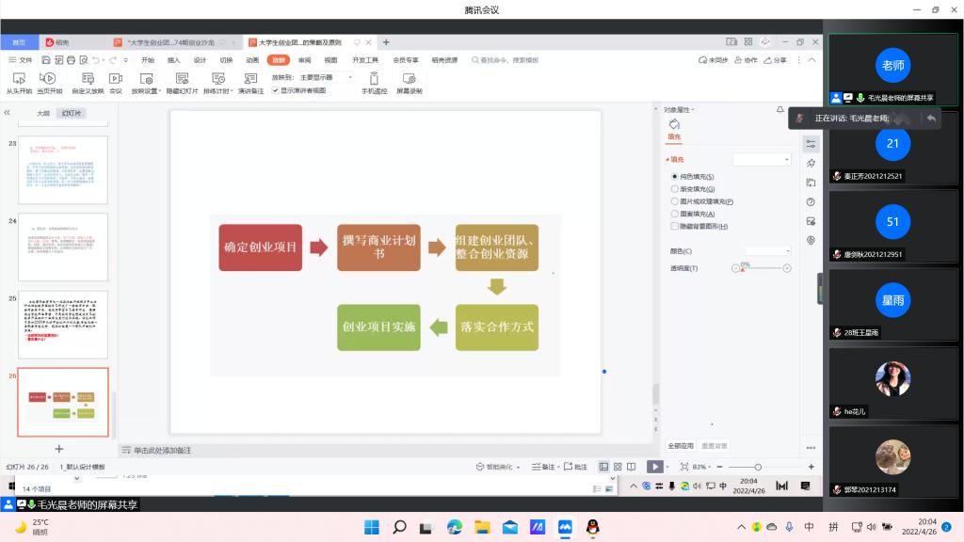964x542 pixels.
Task: Click the 填充 paint bucket icon
Action: pos(674,123)
